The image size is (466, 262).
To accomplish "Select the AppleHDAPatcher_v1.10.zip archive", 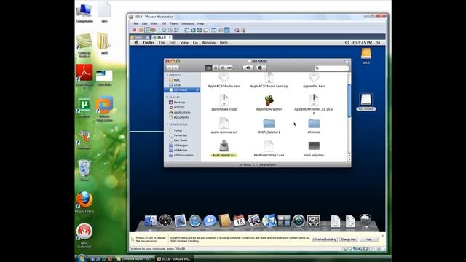I will coord(314,100).
